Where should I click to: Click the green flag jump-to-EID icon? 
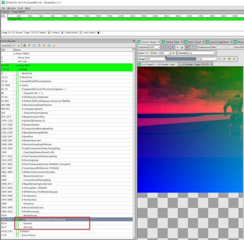tap(29, 45)
